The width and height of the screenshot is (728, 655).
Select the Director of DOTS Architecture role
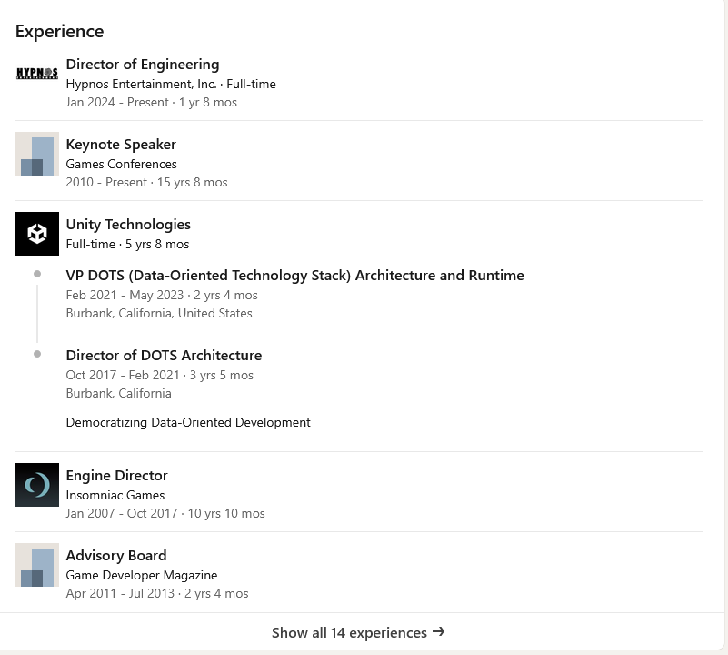(164, 356)
